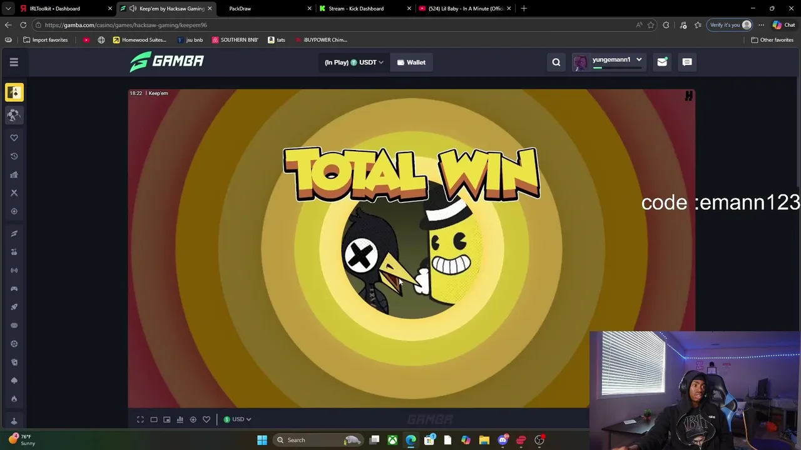
Task: Open the hamburger sidebar menu
Action: 14,62
